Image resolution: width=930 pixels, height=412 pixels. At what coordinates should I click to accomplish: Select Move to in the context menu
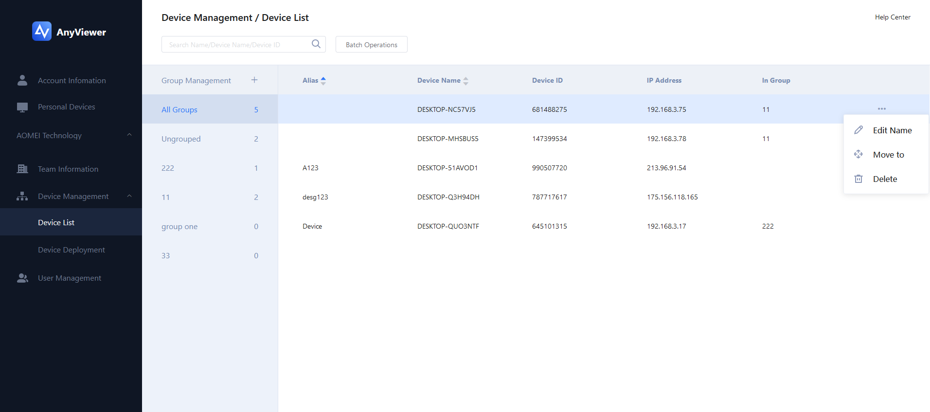click(x=888, y=155)
